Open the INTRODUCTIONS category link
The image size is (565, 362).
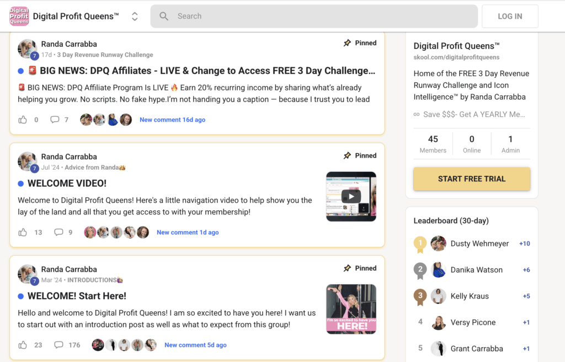95,280
